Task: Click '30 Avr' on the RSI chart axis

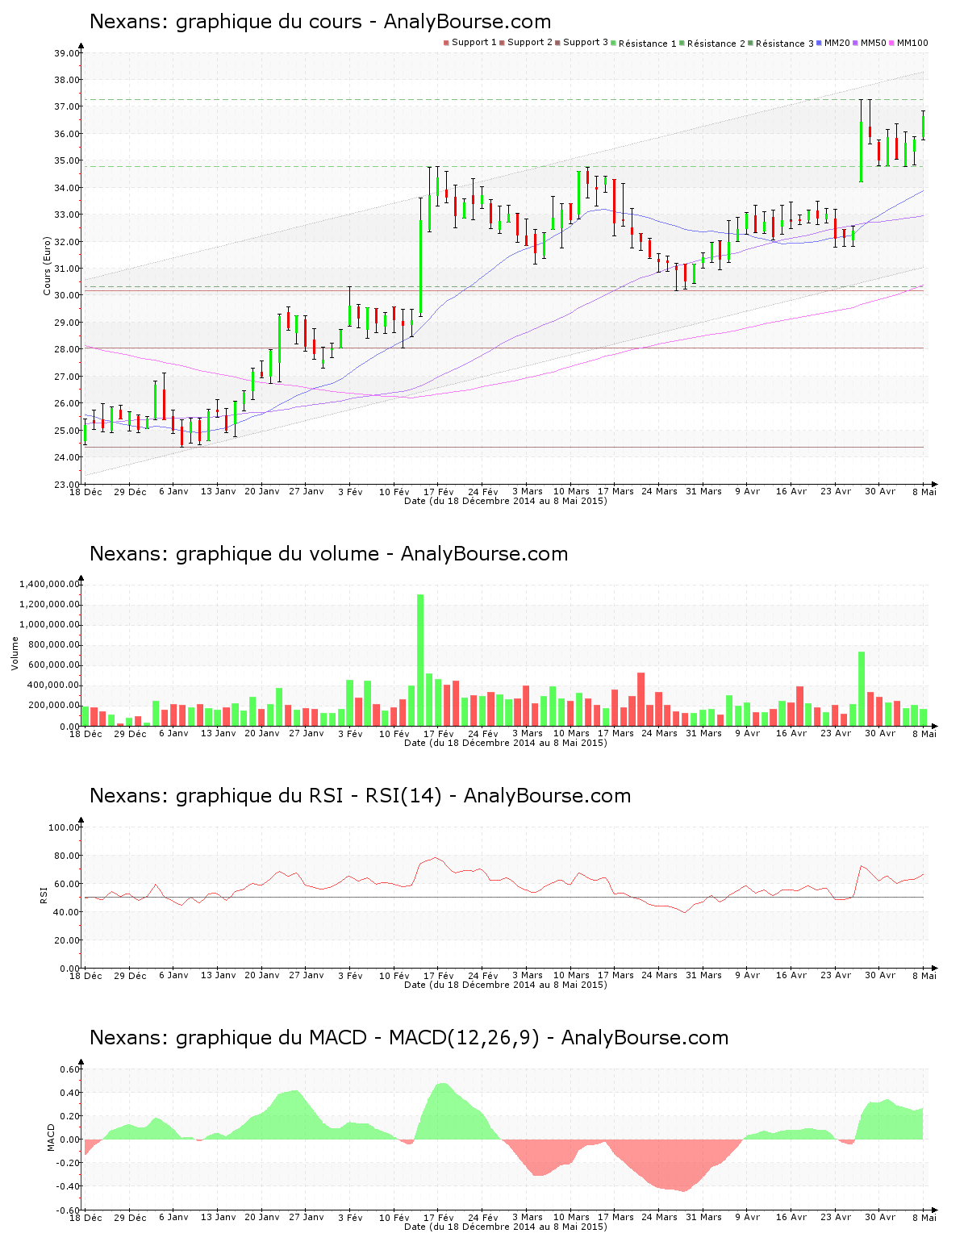Action: (880, 976)
